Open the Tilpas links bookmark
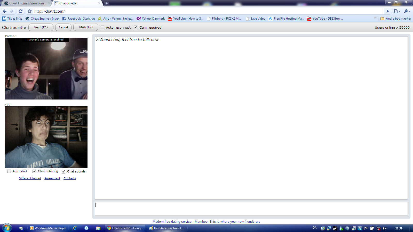Screen dimensions: 413x232 pos(12,19)
